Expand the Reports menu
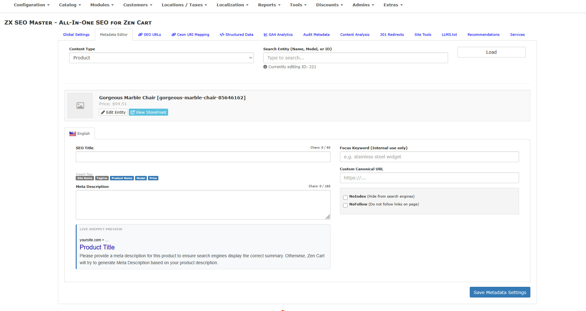 pos(269,5)
